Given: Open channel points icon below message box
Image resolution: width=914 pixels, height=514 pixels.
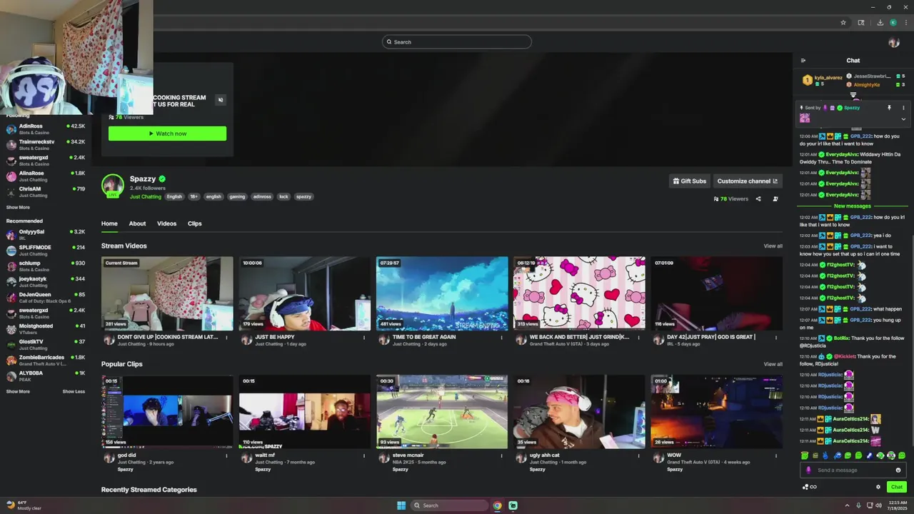Looking at the screenshot, I should coord(809,487).
